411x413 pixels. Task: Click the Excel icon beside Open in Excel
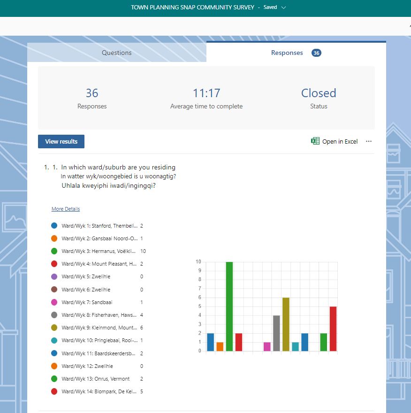pos(315,141)
